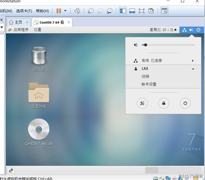Pause the virtual machine
Image resolution: width=205 pixels, height=180 pixels.
point(58,11)
